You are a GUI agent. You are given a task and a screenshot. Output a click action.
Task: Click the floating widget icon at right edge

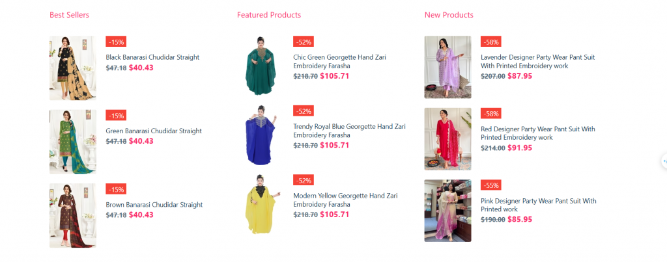click(664, 161)
